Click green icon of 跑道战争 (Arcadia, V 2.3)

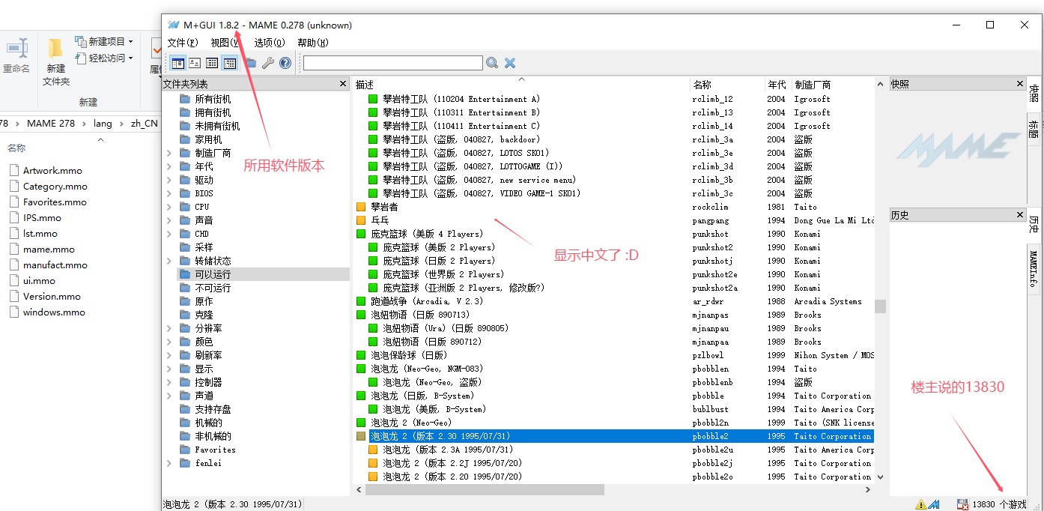click(361, 301)
